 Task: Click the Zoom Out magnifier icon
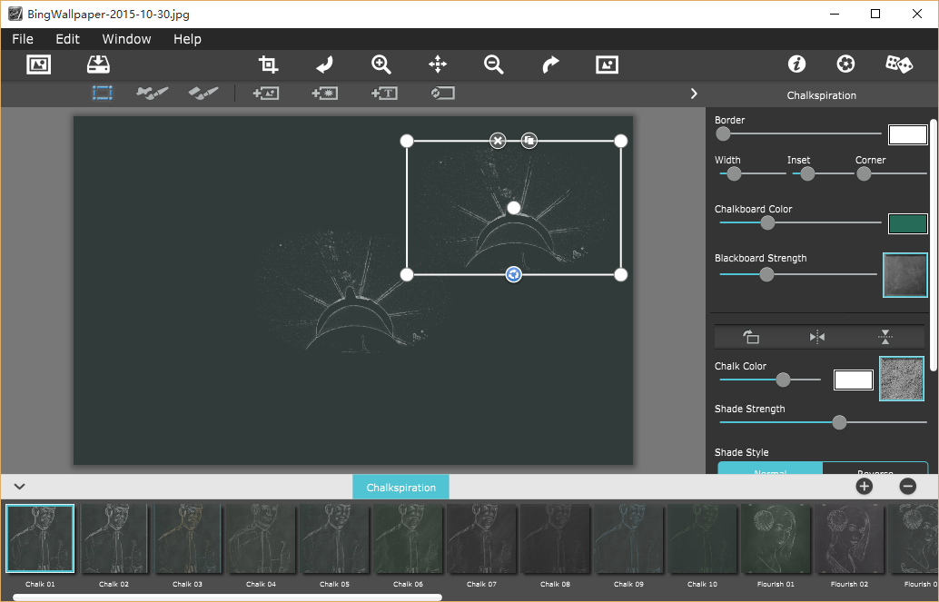click(494, 64)
